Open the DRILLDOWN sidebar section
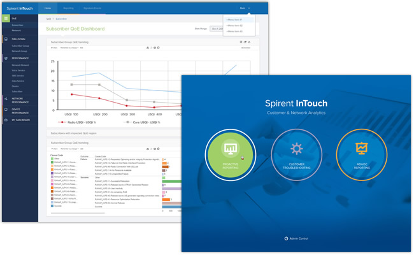414x255 pixels. (x=18, y=39)
